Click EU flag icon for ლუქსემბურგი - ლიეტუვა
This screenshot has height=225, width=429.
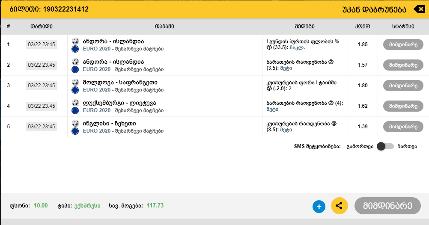click(75, 110)
